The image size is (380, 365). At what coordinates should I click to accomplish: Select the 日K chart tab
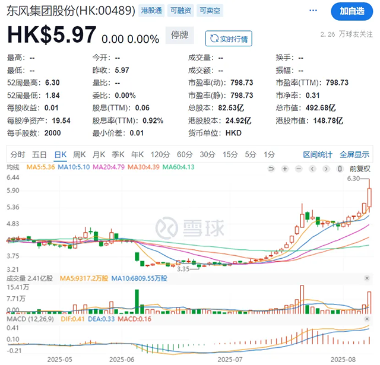click(61, 154)
